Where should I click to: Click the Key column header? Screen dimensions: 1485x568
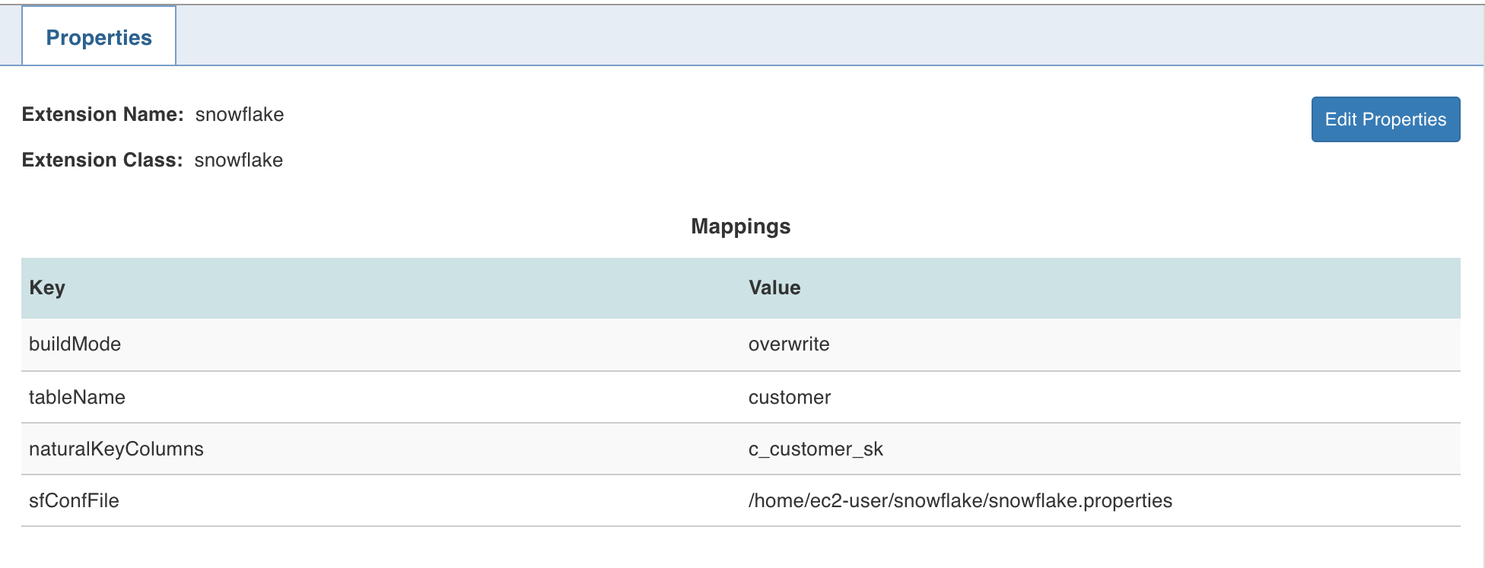[47, 287]
